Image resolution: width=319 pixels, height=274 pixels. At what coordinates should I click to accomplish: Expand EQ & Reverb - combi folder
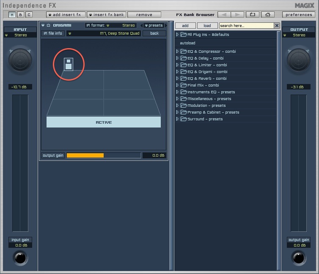(177, 79)
